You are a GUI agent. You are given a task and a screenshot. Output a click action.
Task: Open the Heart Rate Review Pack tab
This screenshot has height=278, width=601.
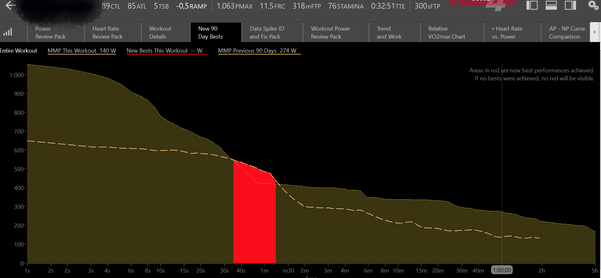coord(107,33)
